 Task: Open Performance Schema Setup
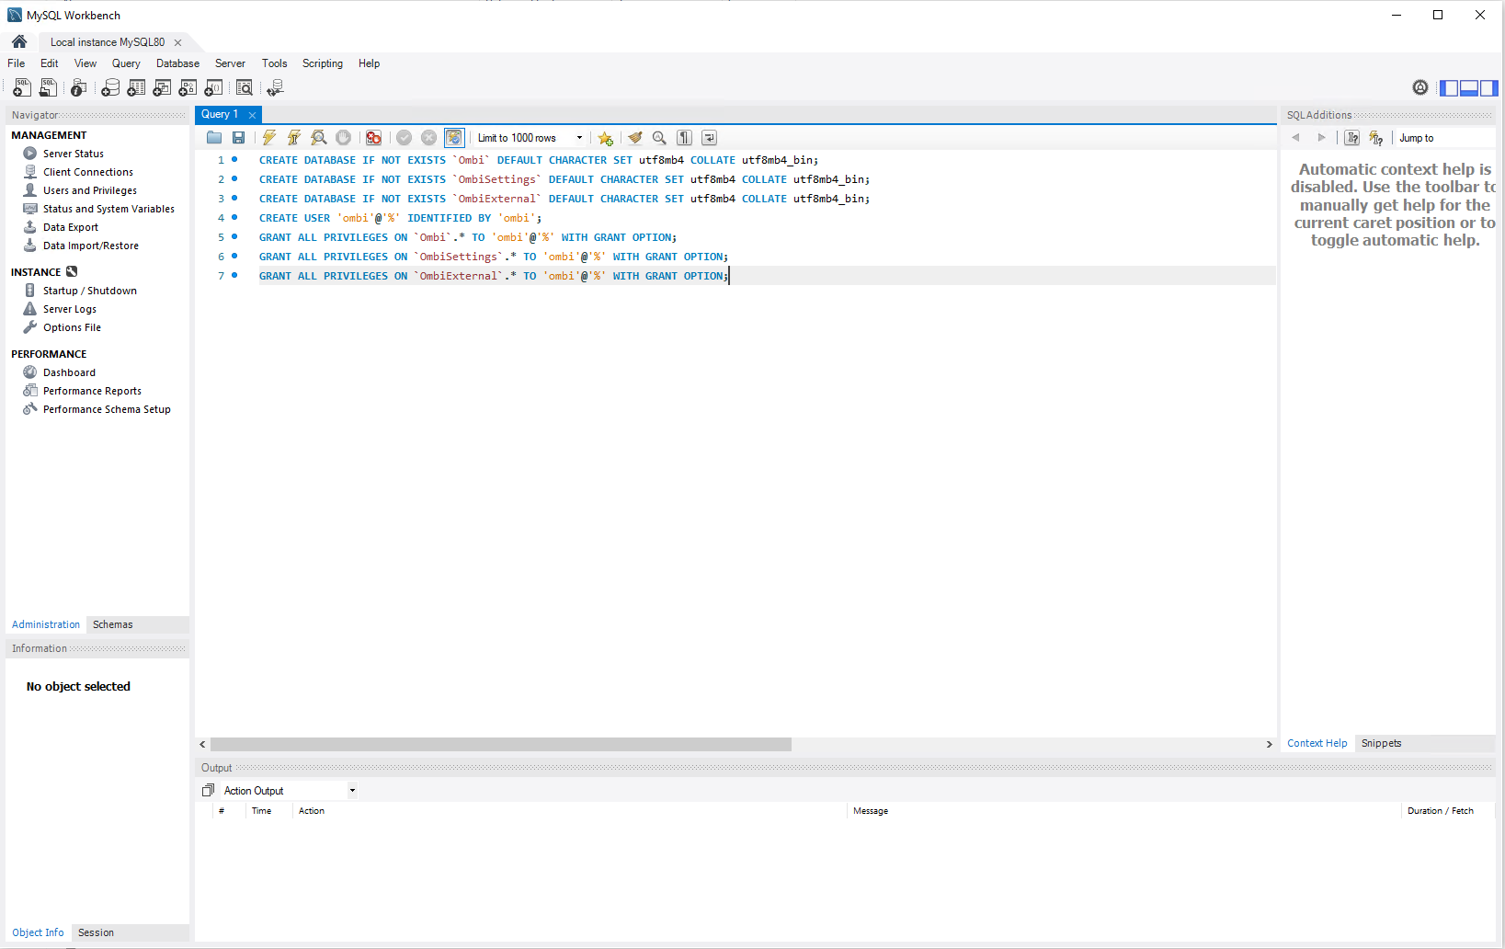107,409
